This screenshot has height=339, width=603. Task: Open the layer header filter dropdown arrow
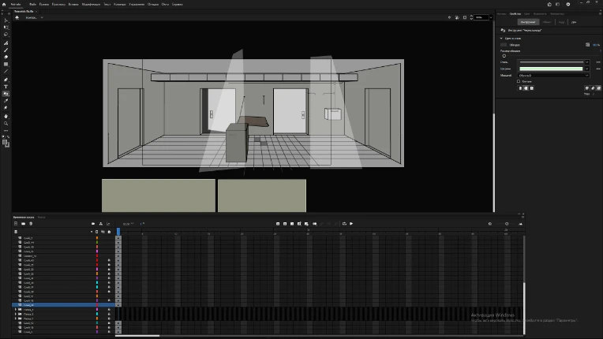click(92, 232)
